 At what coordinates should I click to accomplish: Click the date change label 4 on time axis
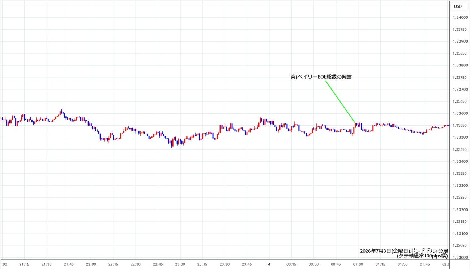point(269,264)
